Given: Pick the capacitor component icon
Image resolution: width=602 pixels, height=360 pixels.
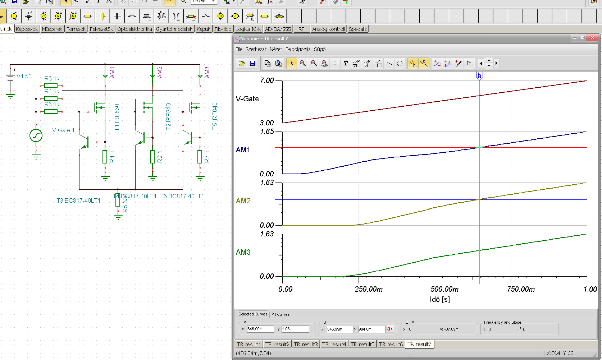Looking at the screenshot, I should tap(117, 16).
